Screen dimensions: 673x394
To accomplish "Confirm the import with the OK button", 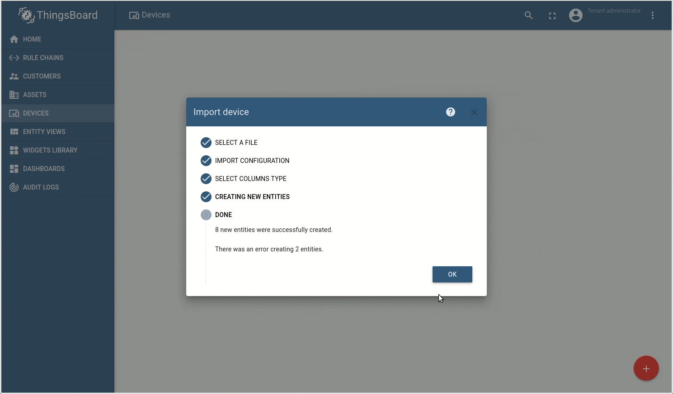I will tap(452, 274).
